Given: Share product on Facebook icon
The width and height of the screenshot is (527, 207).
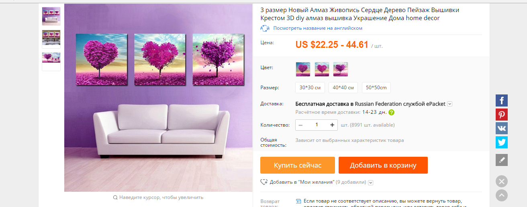Looking at the screenshot, I should (501, 100).
